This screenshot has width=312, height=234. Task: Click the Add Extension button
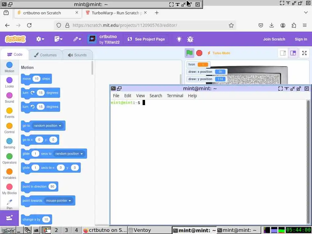(9, 218)
